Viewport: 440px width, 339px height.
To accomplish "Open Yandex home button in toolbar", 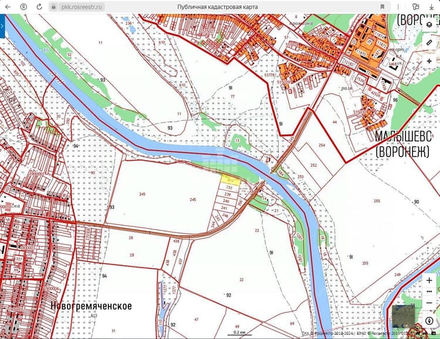I will point(23,6).
